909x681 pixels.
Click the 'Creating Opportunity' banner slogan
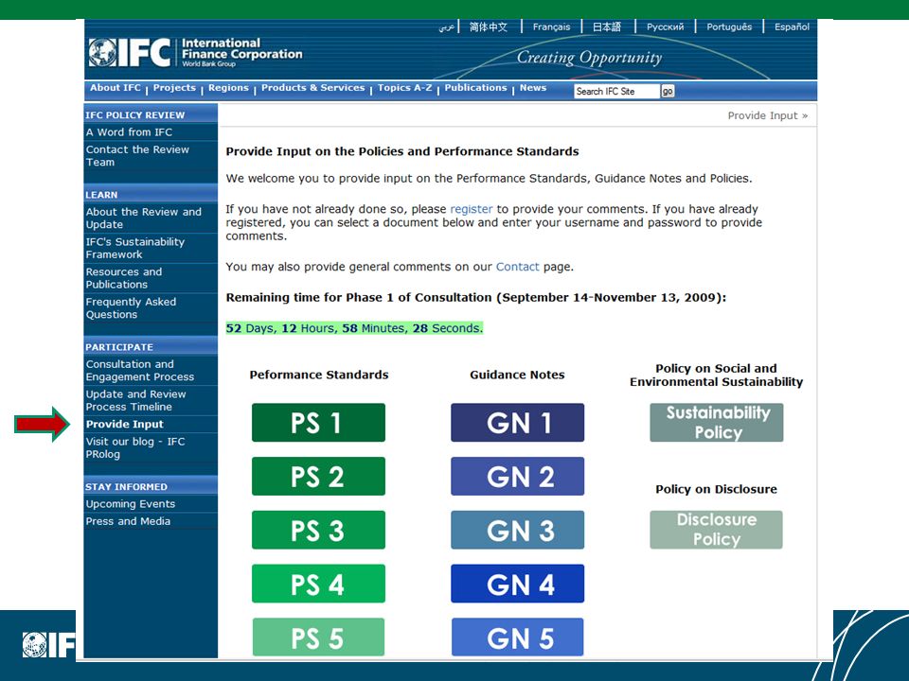589,58
